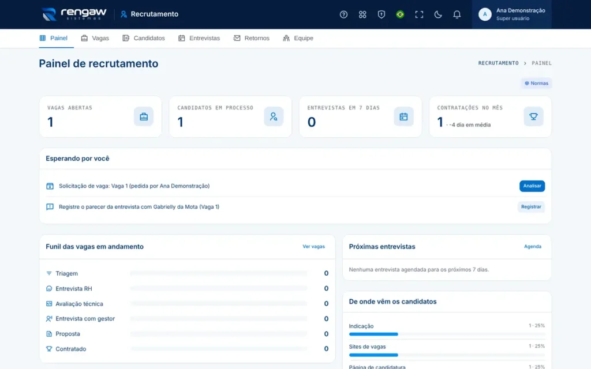The height and width of the screenshot is (369, 591).
Task: Click the shield security icon
Action: click(x=381, y=14)
